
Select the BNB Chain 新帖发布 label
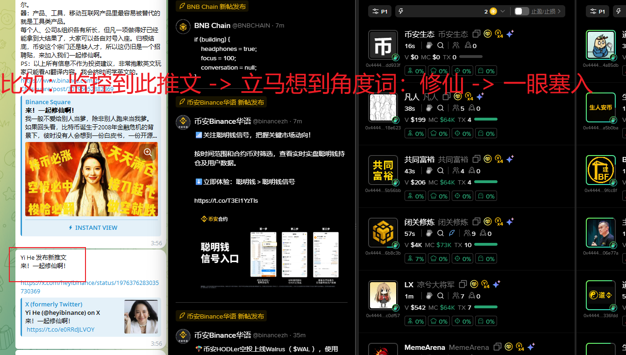click(212, 7)
